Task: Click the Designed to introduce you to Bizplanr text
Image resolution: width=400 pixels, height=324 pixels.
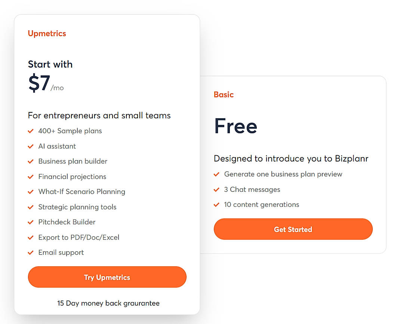Action: click(x=291, y=159)
